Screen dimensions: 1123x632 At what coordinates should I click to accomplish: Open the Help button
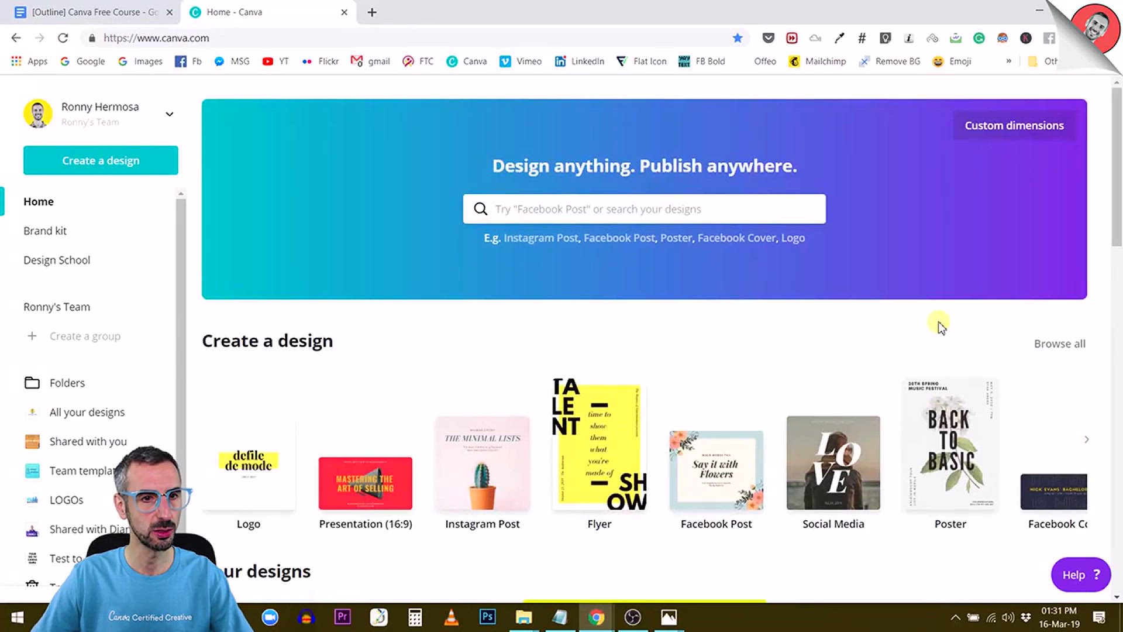(x=1080, y=575)
